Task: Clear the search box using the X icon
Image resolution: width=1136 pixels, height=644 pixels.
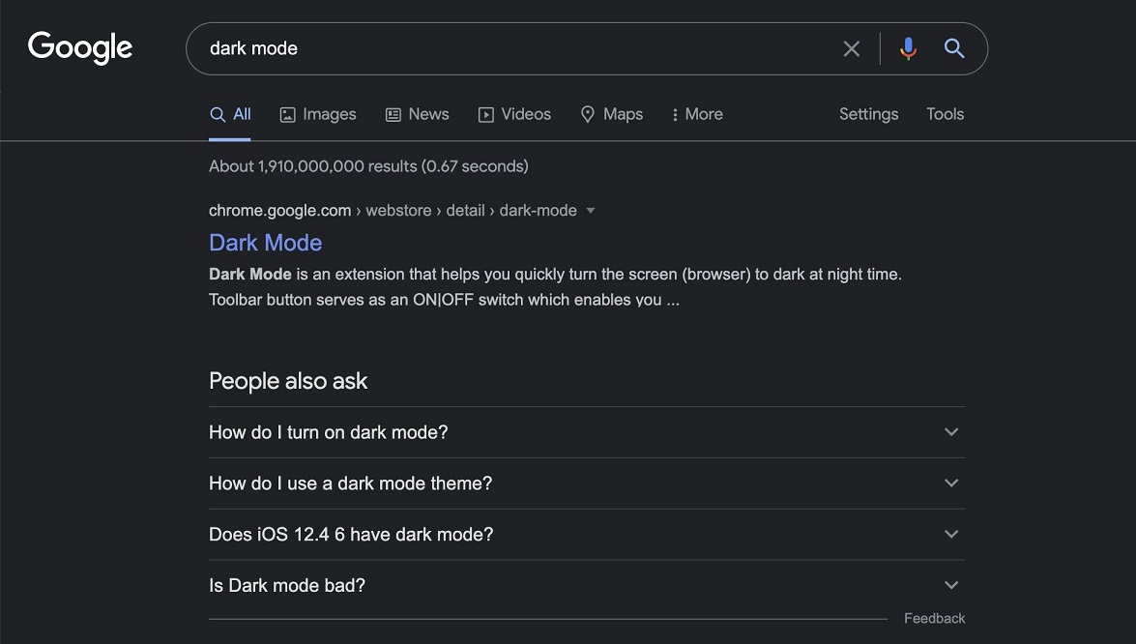Action: click(852, 47)
